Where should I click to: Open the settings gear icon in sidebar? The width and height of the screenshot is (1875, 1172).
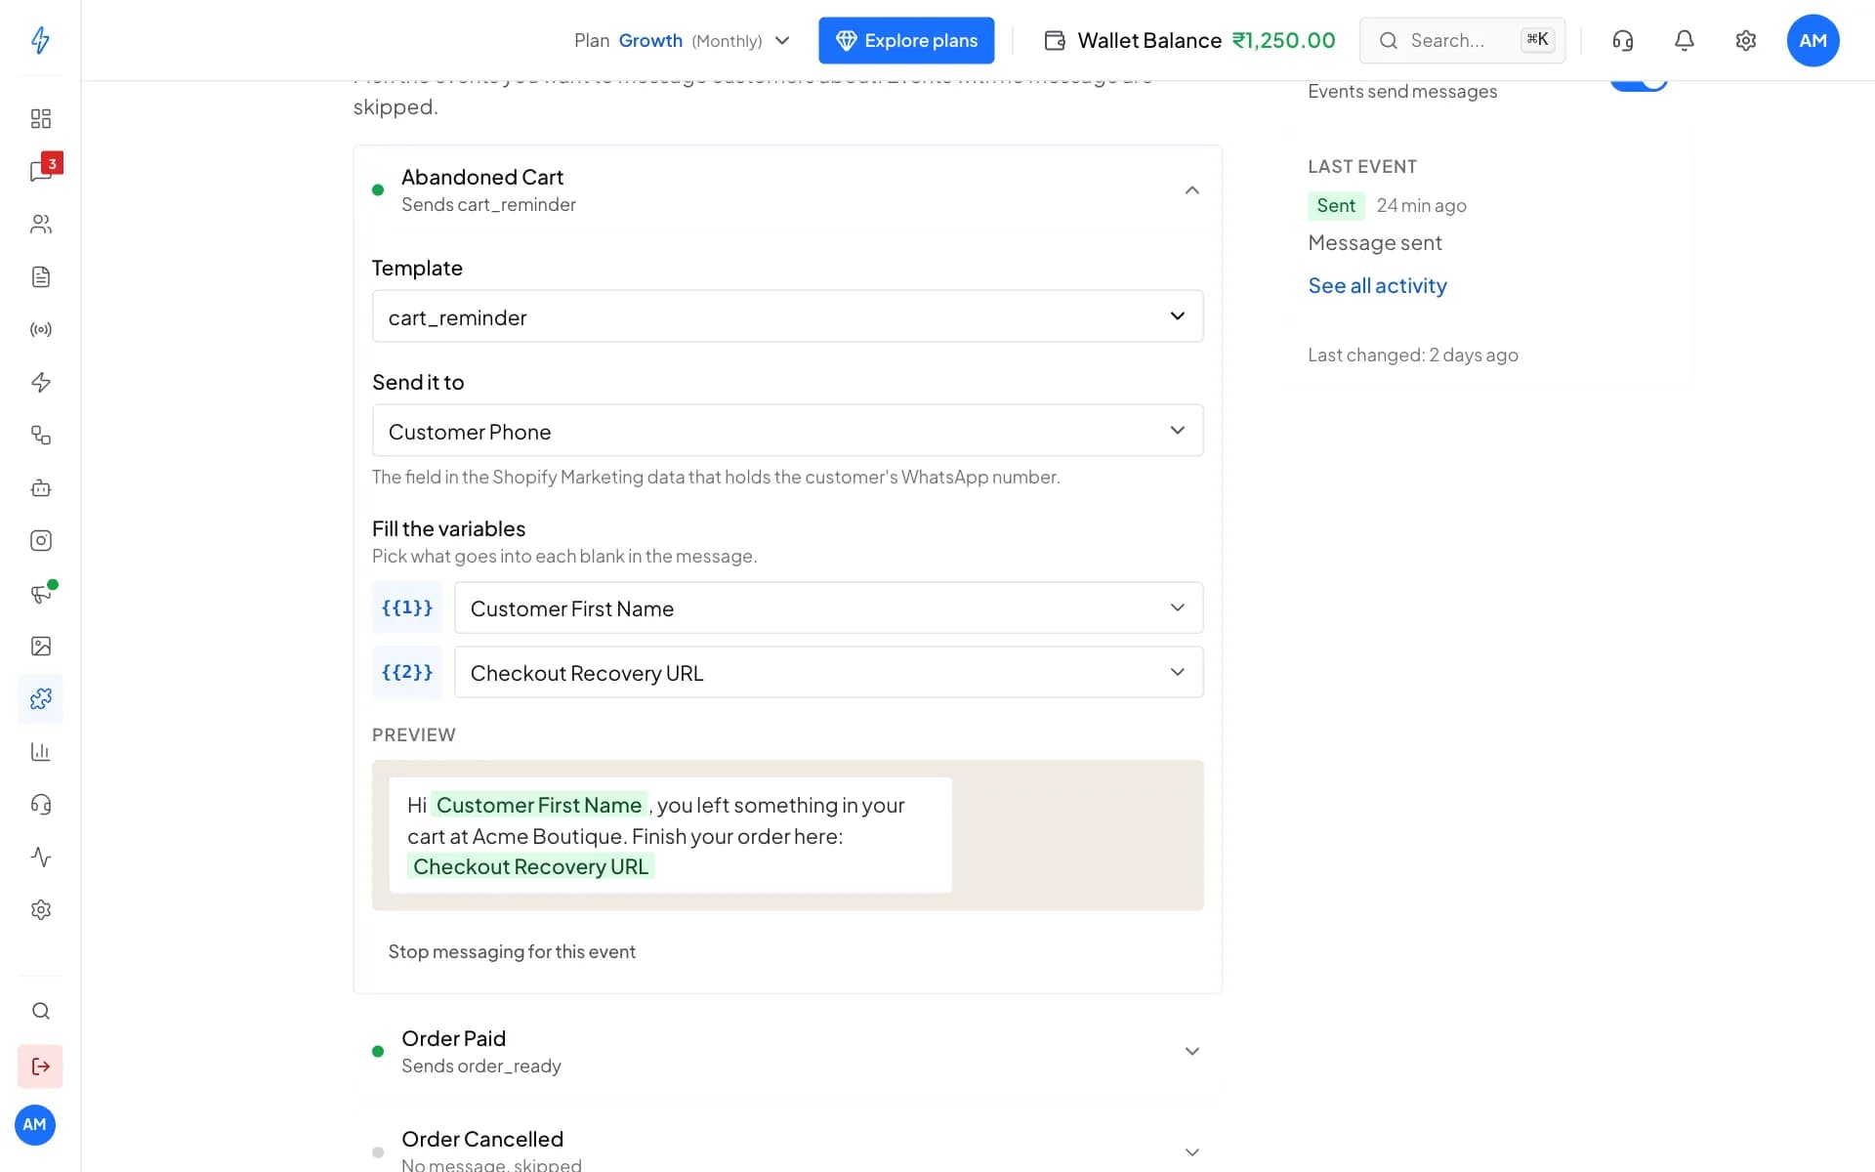tap(40, 909)
